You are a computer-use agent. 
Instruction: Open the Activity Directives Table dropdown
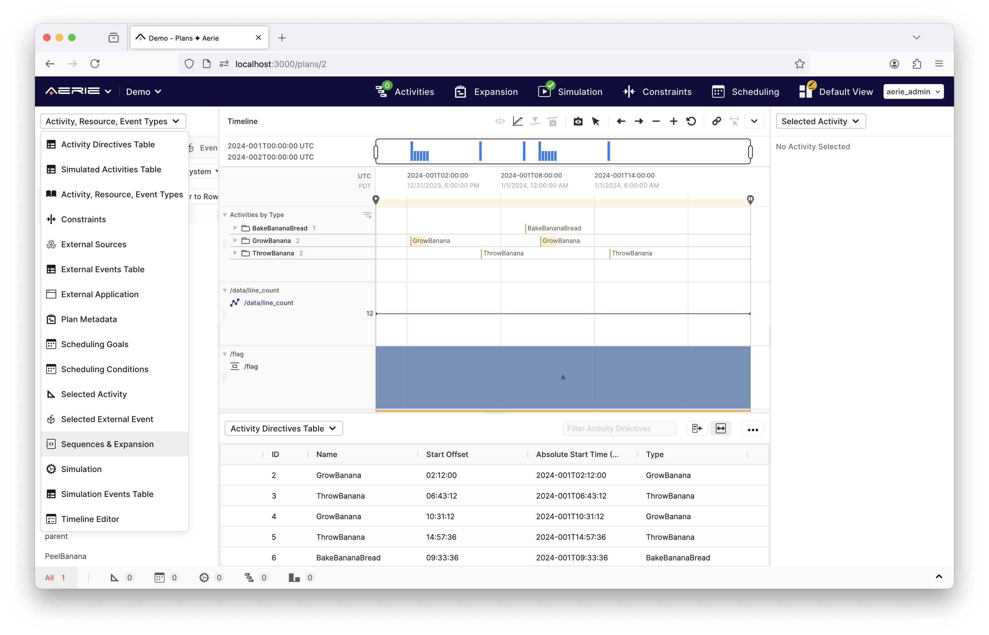(283, 428)
